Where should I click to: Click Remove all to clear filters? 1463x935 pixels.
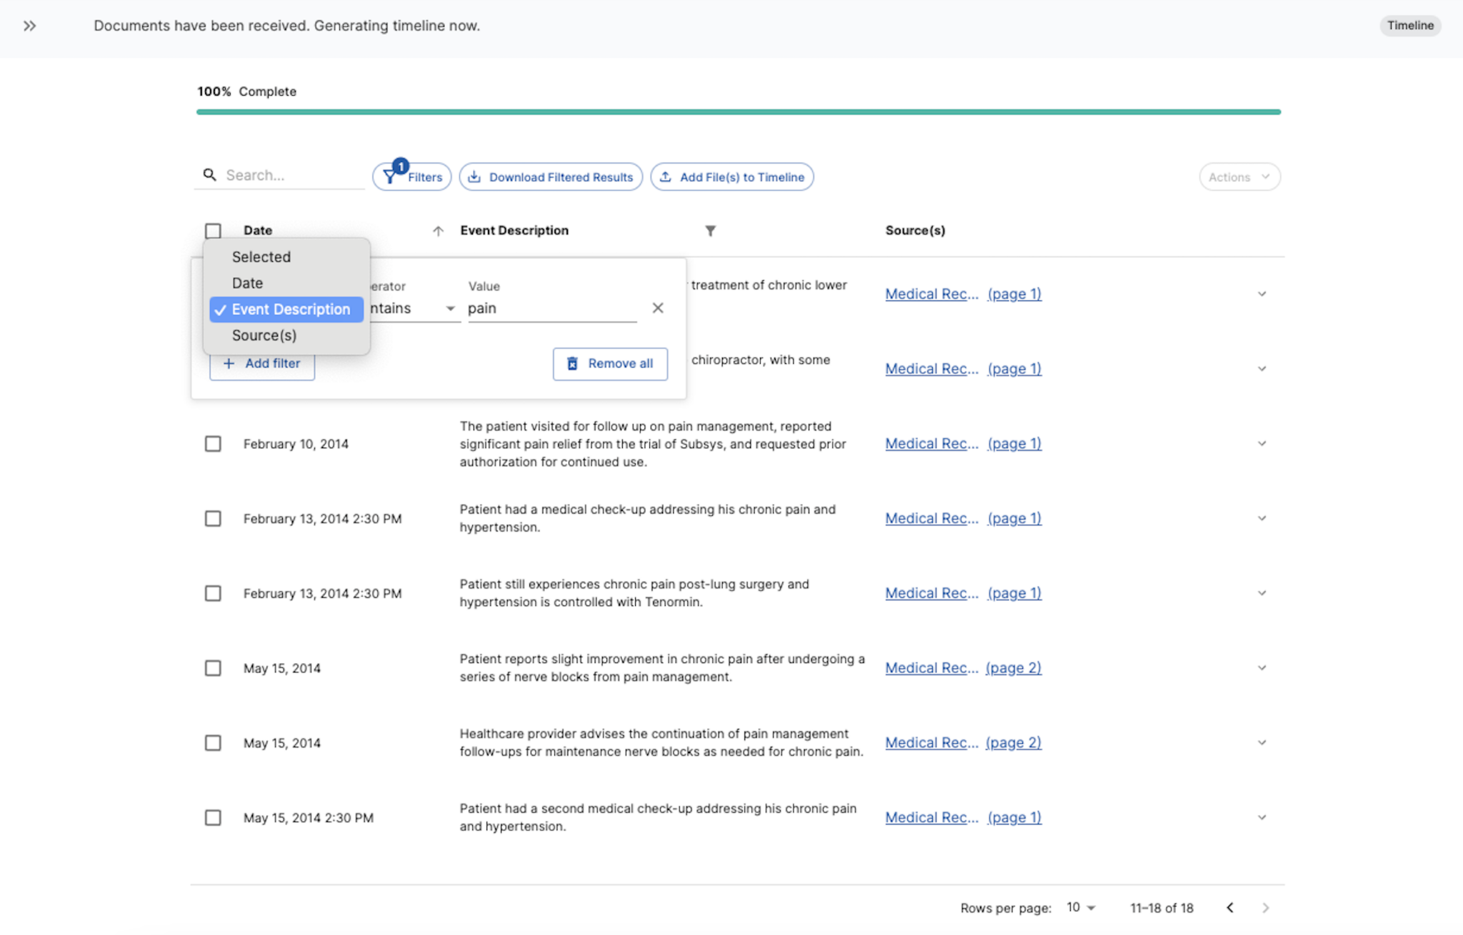coord(609,363)
